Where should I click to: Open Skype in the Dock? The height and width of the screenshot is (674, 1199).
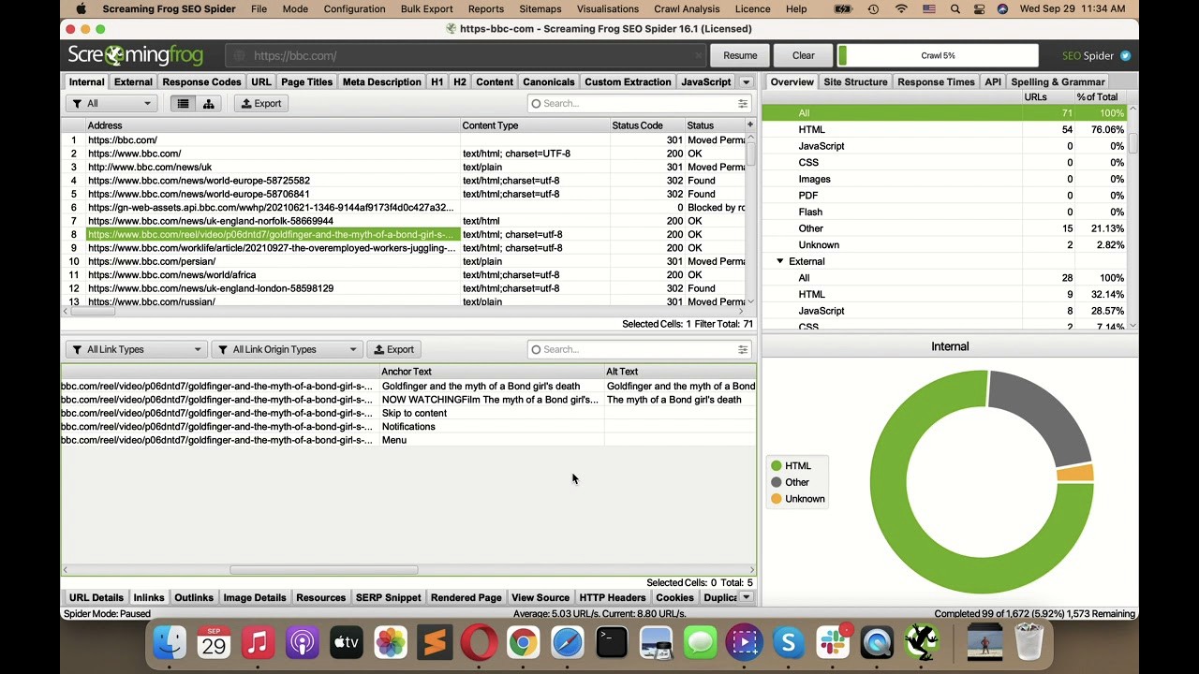[x=788, y=643]
